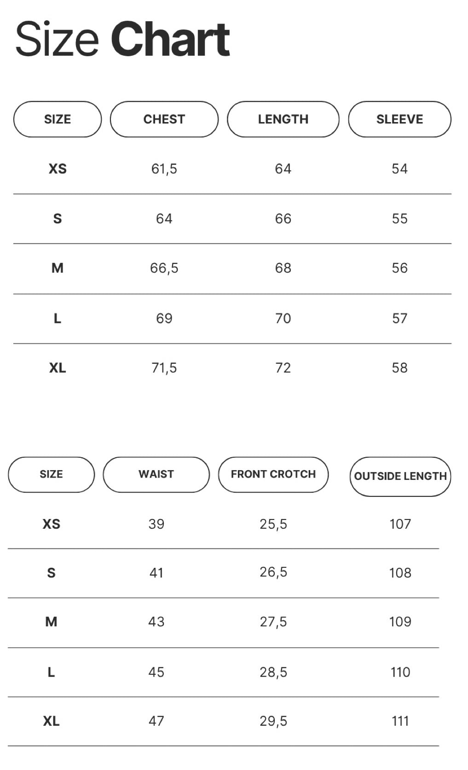Click the OUTSIDE LENGTH header pill

400,476
